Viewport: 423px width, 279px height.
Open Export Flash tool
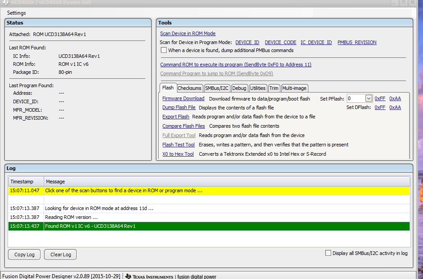(x=176, y=117)
